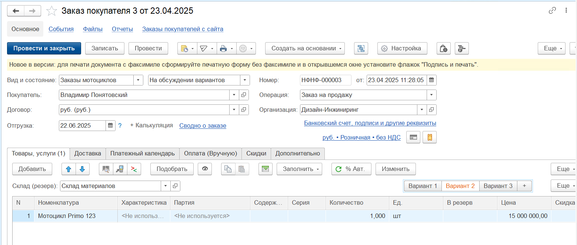Screen dimensions: 577x245
Task: Switch to the События tab
Action: (61, 29)
